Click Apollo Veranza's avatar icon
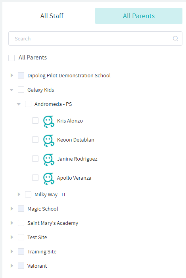Viewport: 186px width, 278px height. (49, 179)
